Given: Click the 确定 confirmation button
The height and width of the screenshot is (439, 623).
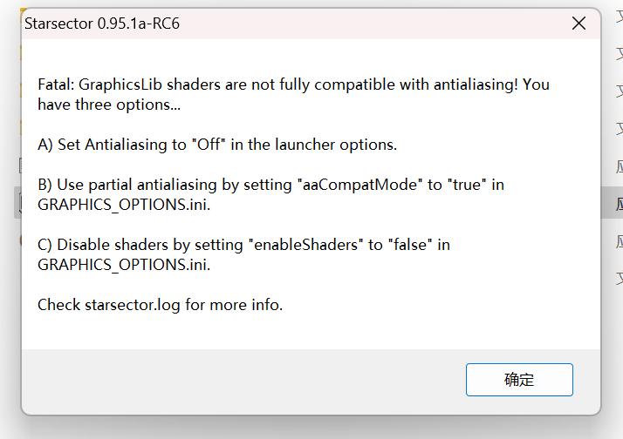Looking at the screenshot, I should click(519, 380).
